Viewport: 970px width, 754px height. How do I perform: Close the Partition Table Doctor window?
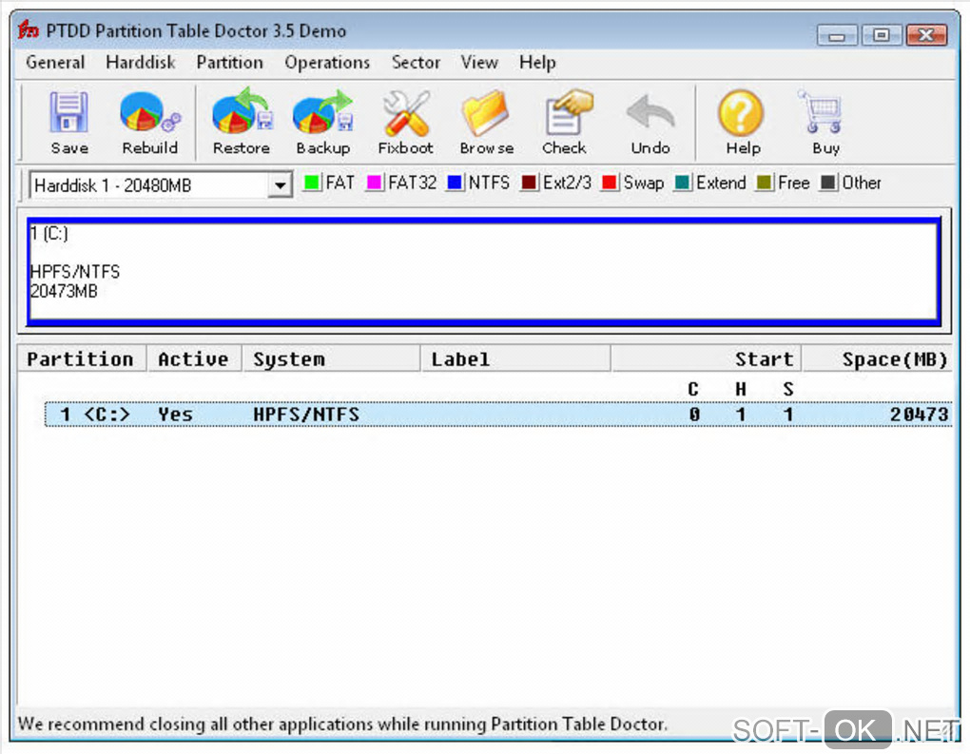[x=926, y=35]
